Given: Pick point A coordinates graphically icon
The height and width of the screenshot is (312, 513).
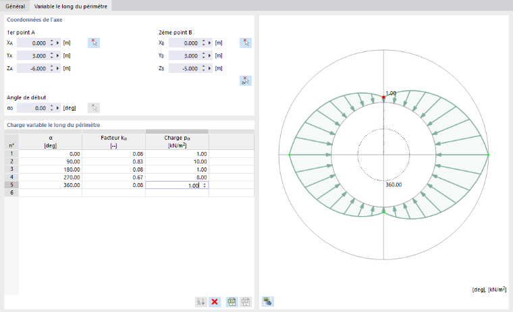Looking at the screenshot, I should click(94, 43).
